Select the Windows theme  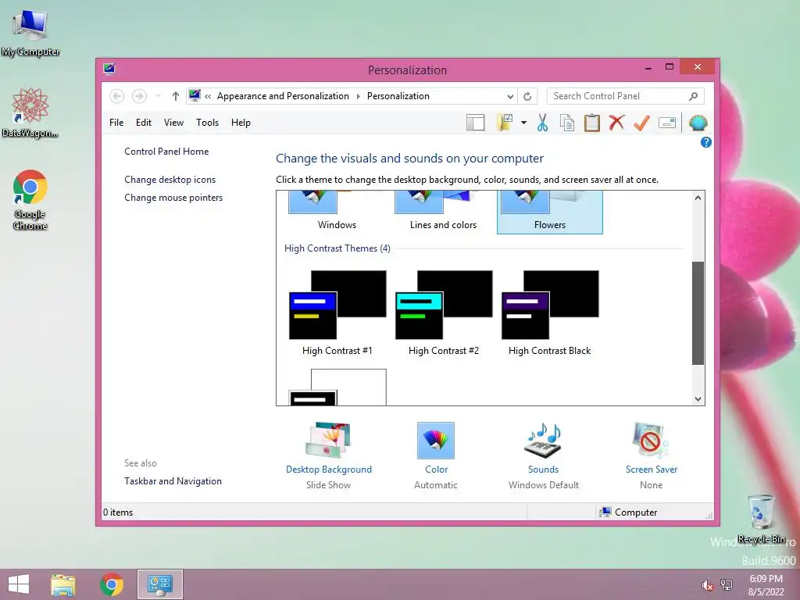coord(337,212)
